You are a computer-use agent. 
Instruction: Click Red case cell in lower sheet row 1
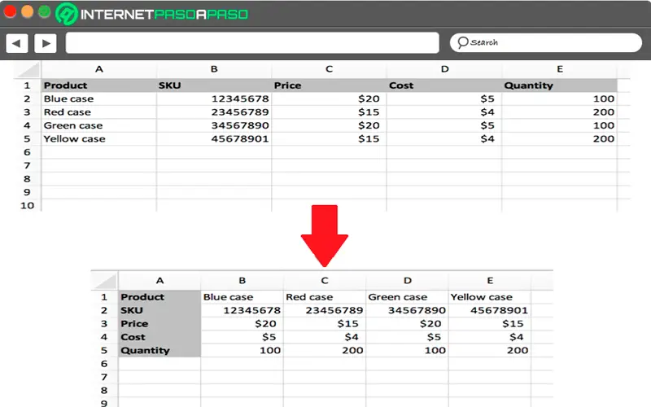point(325,297)
